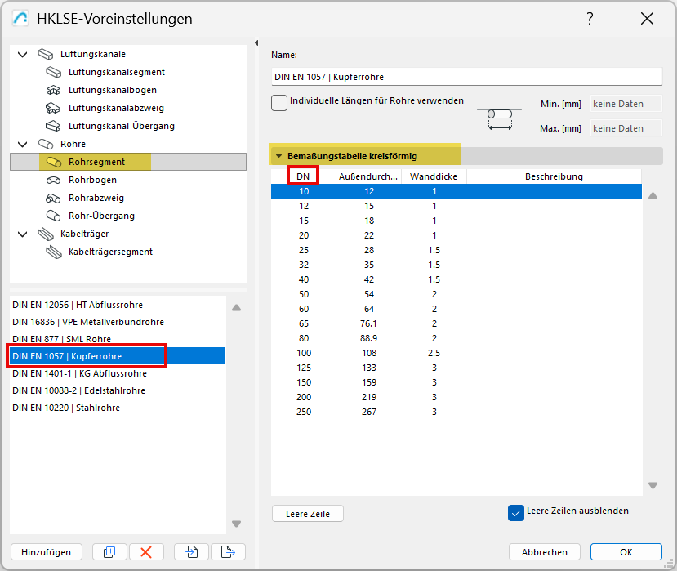Viewport: 677px width, 571px height.
Task: Click outer diameter value 76.1
Action: pos(368,323)
